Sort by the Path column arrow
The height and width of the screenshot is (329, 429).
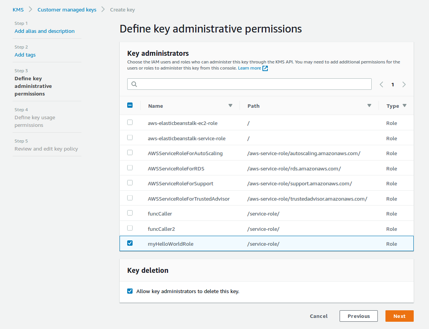(369, 106)
